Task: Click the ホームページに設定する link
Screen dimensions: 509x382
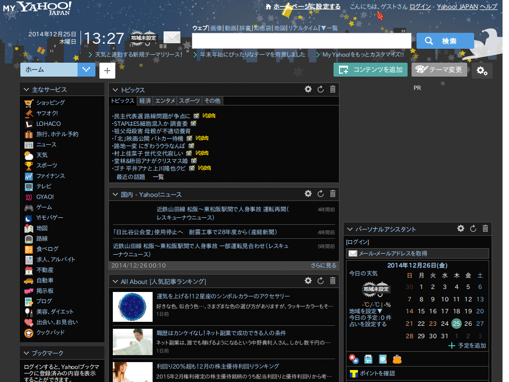Action: (x=307, y=6)
